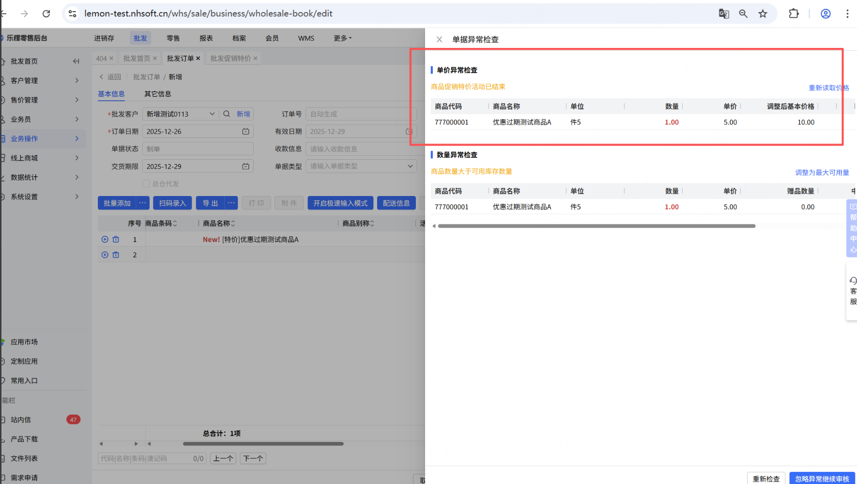
Task: Open the browser profile icon
Action: pos(826,14)
